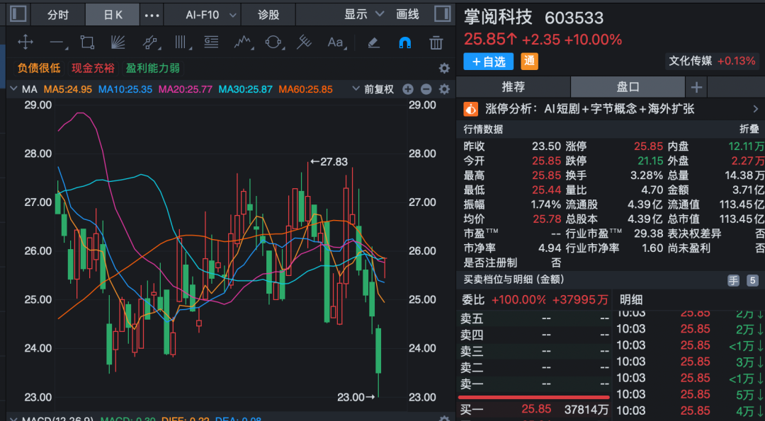Open the 诊股 tab
The image size is (765, 421).
(x=268, y=15)
